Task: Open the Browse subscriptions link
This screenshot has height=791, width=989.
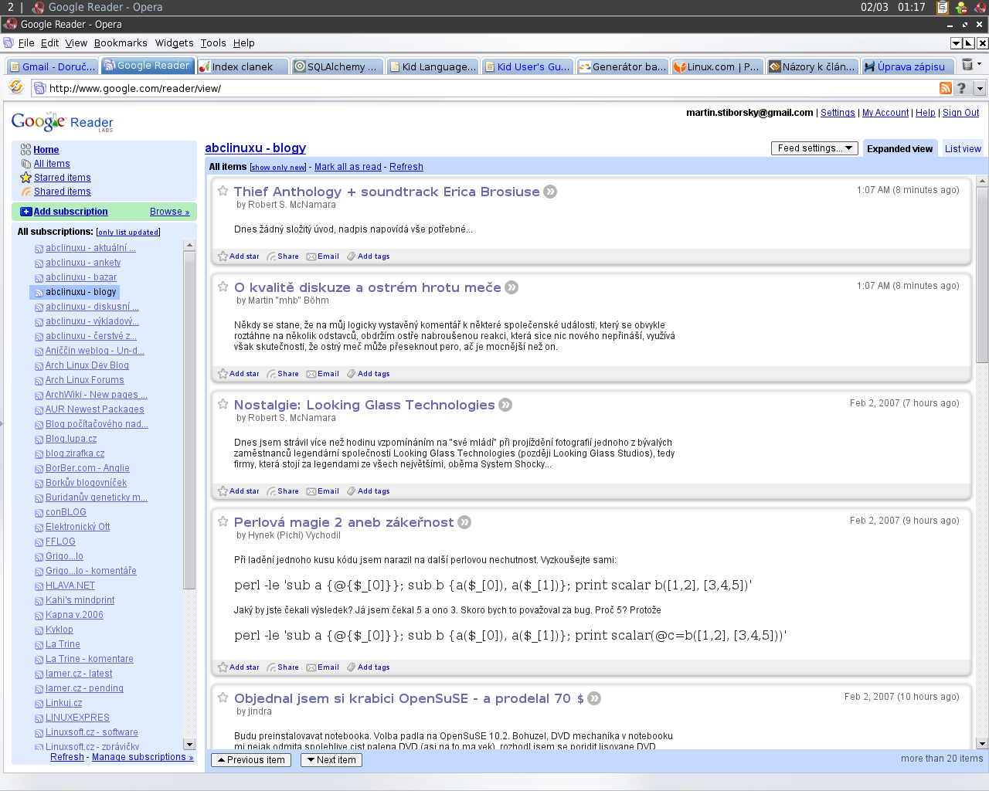Action: 169,212
